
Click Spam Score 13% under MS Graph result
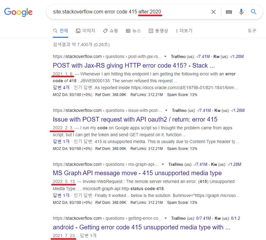(182, 203)
